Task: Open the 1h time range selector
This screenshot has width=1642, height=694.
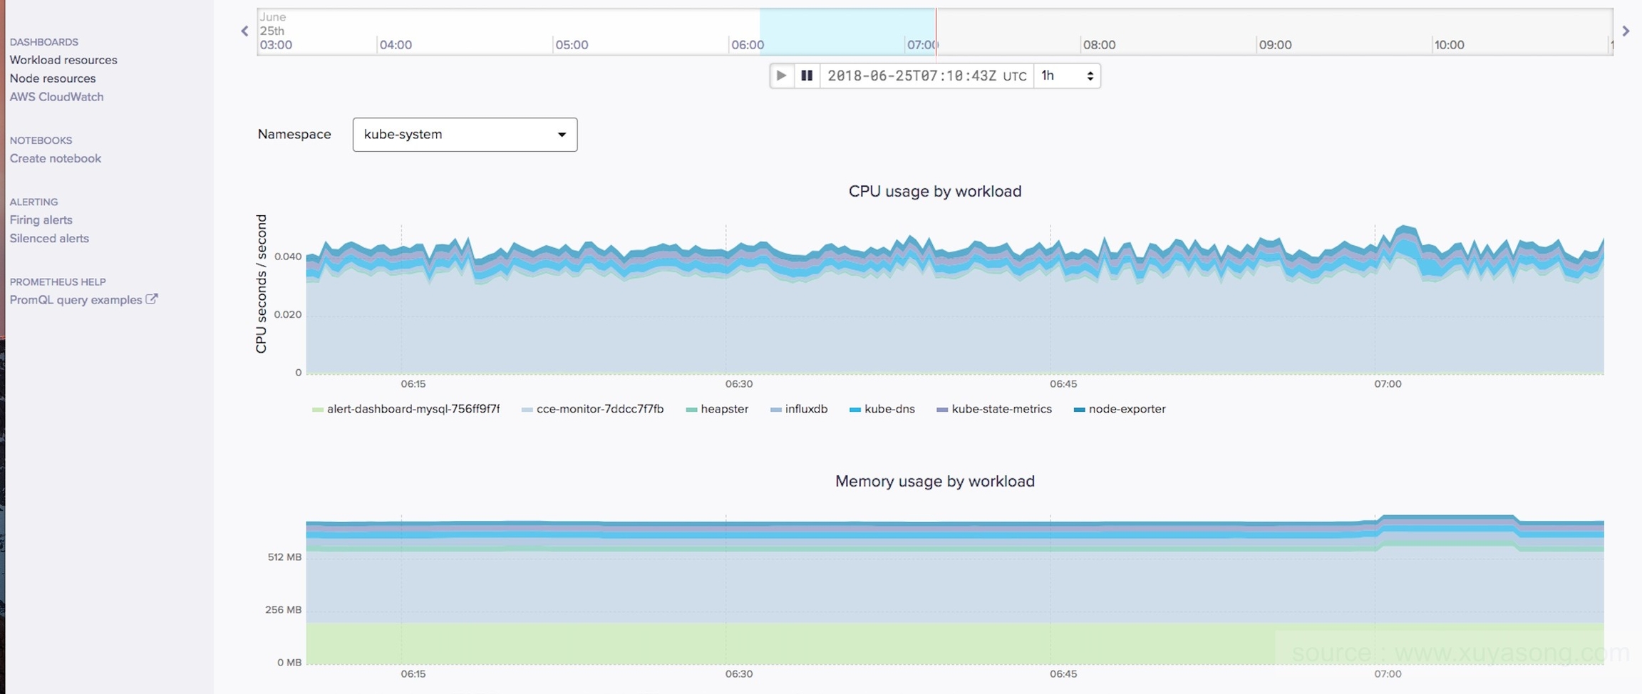Action: [1067, 76]
